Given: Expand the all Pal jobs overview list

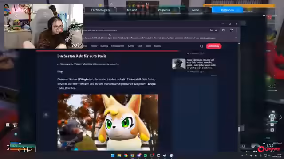Looking at the screenshot, I should [88, 64].
